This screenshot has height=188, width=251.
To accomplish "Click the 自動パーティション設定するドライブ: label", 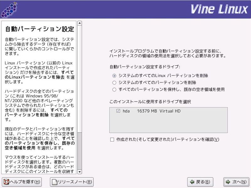I will pos(145,67).
